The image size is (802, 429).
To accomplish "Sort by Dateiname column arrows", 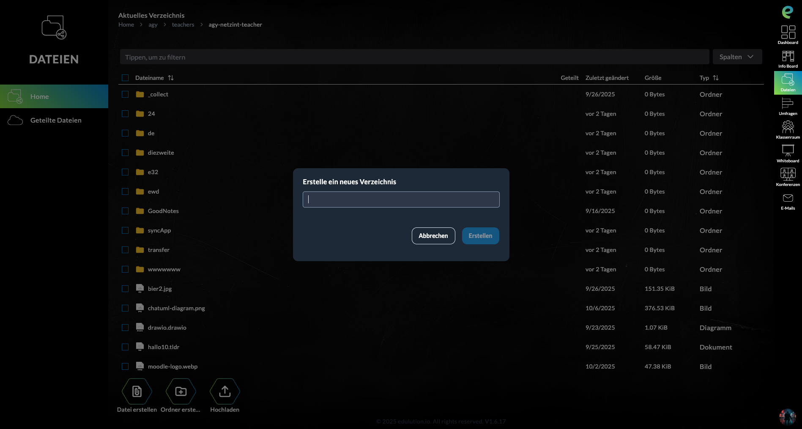I will pyautogui.click(x=171, y=78).
